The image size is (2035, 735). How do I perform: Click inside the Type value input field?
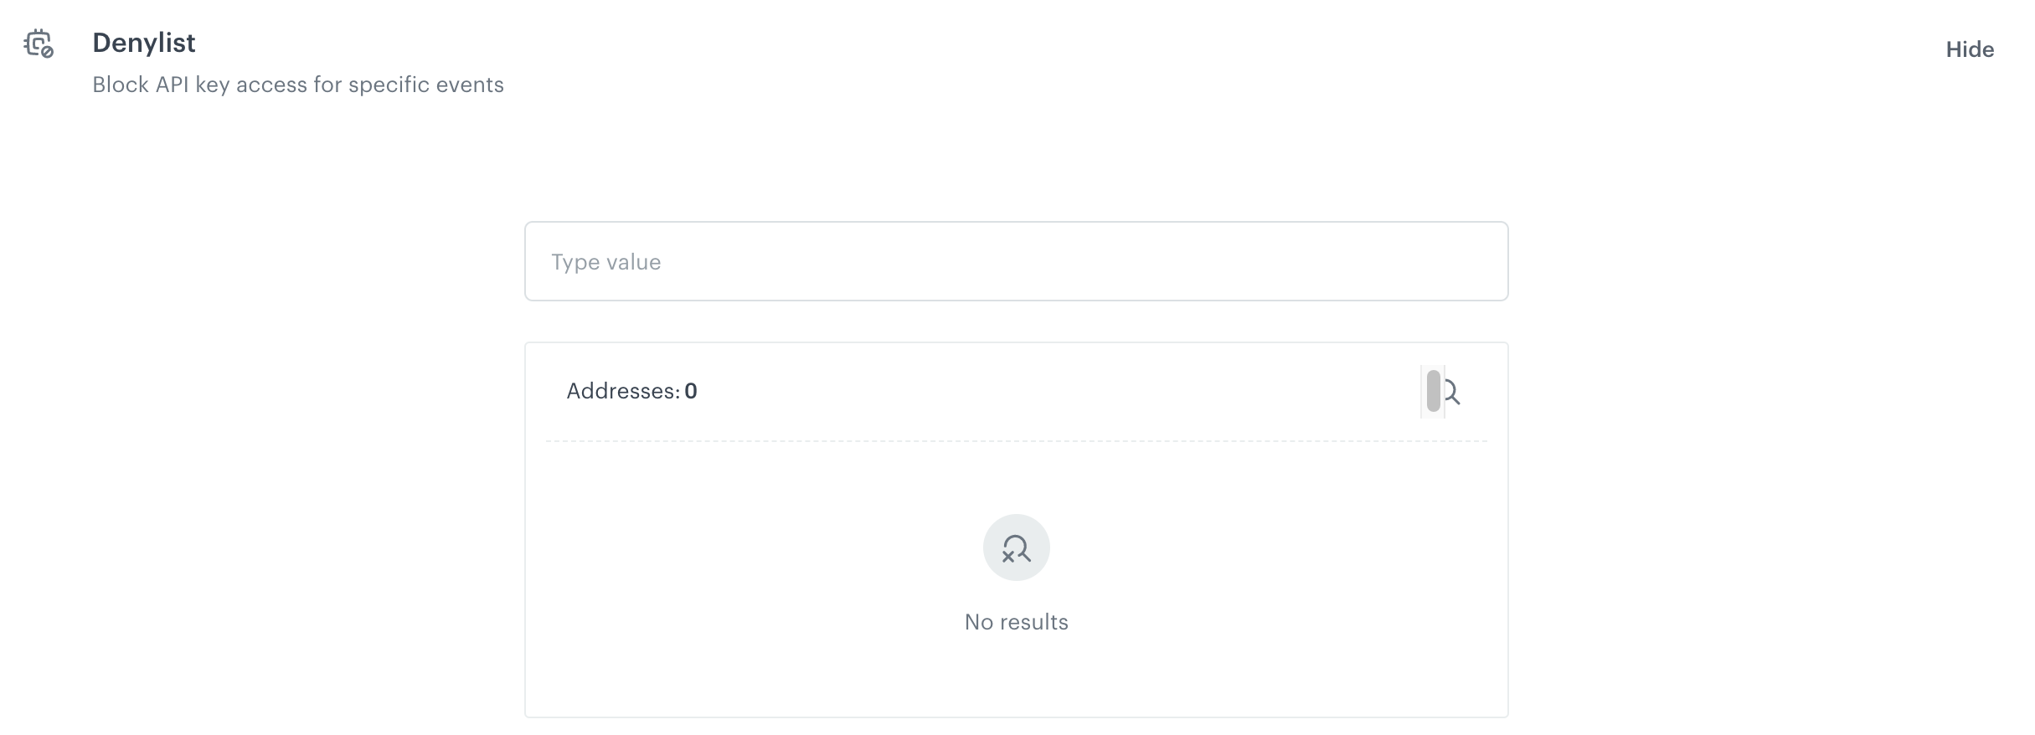pyautogui.click(x=1015, y=261)
